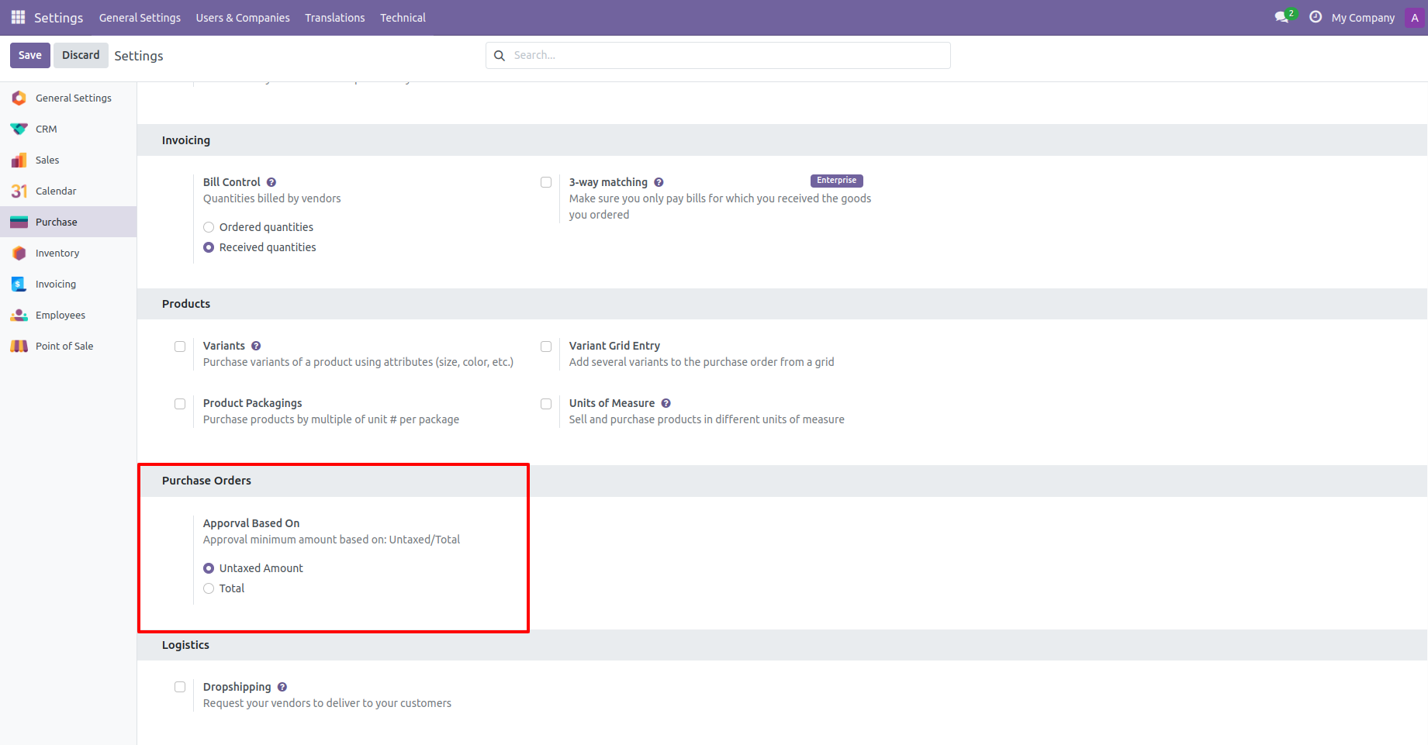Open Employees settings in the sidebar
This screenshot has height=745, width=1428.
pos(60,315)
